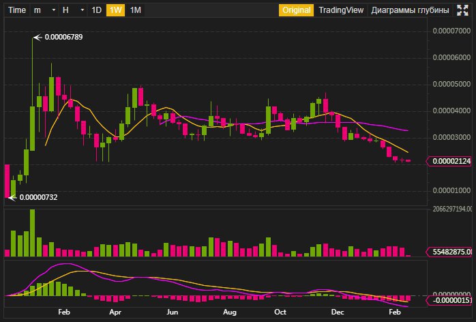Viewport: 476px width, 322px height.
Task: Select the Time chart mode
Action: tap(17, 10)
